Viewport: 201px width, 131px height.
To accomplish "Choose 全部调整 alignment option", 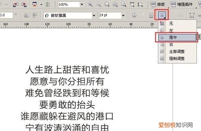I will tap(177, 52).
